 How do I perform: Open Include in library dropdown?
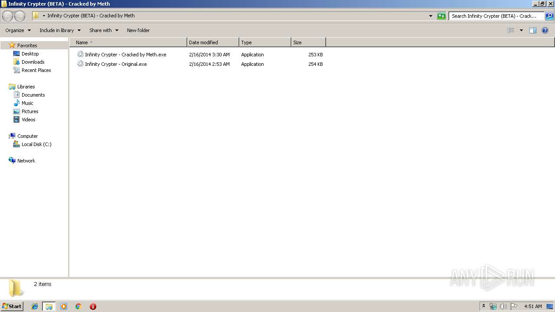[x=60, y=30]
